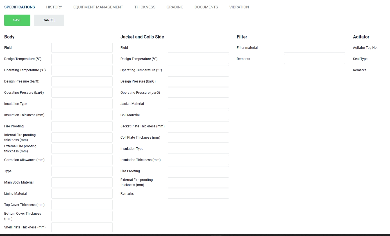
Task: Click the green Save button
Action: coord(17,20)
